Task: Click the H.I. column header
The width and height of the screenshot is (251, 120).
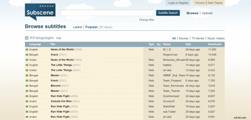Action: click(159, 44)
